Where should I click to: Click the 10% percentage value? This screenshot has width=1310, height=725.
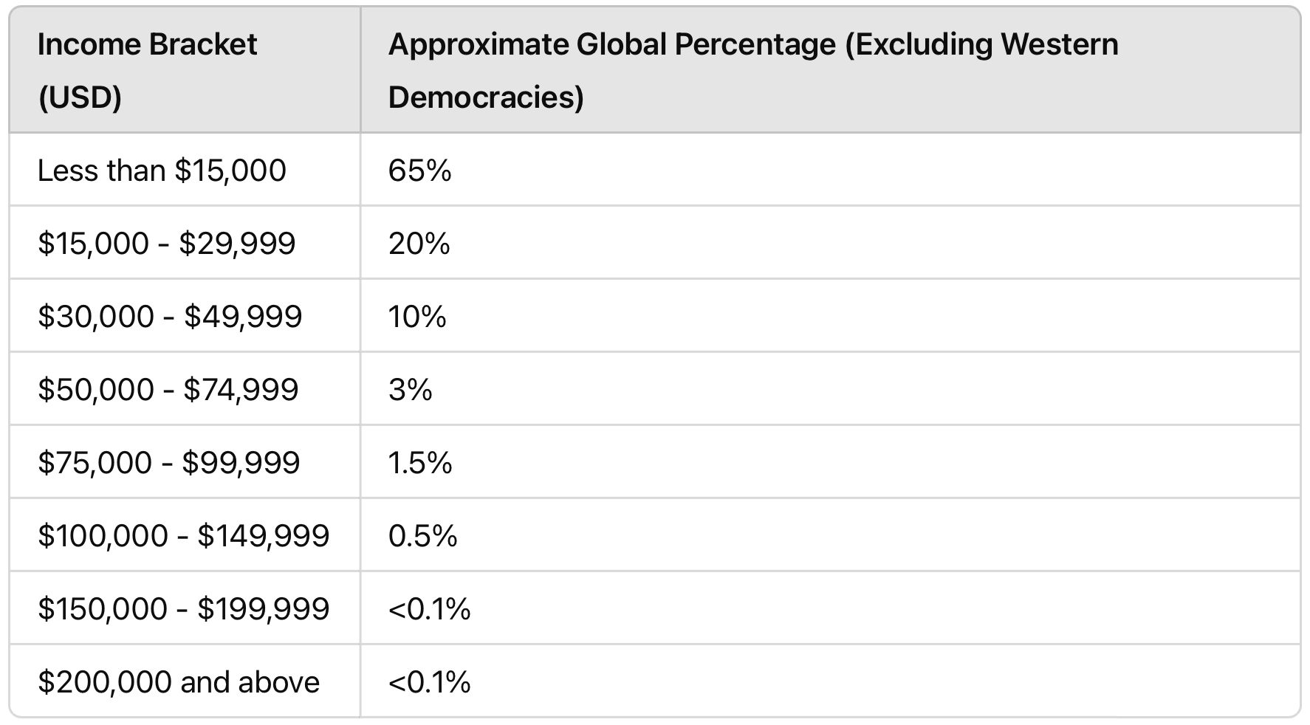417,317
